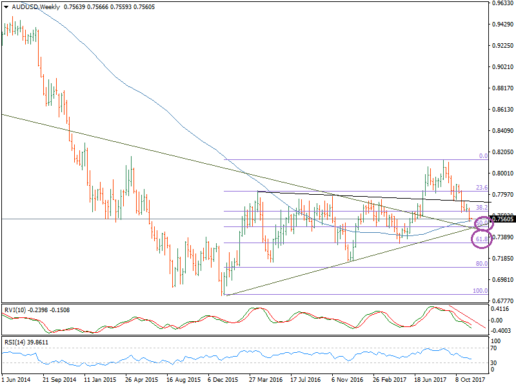Screen dimensions: 516x387
Task: Select the Fibonacci 80.0 level label
Action: click(482, 264)
